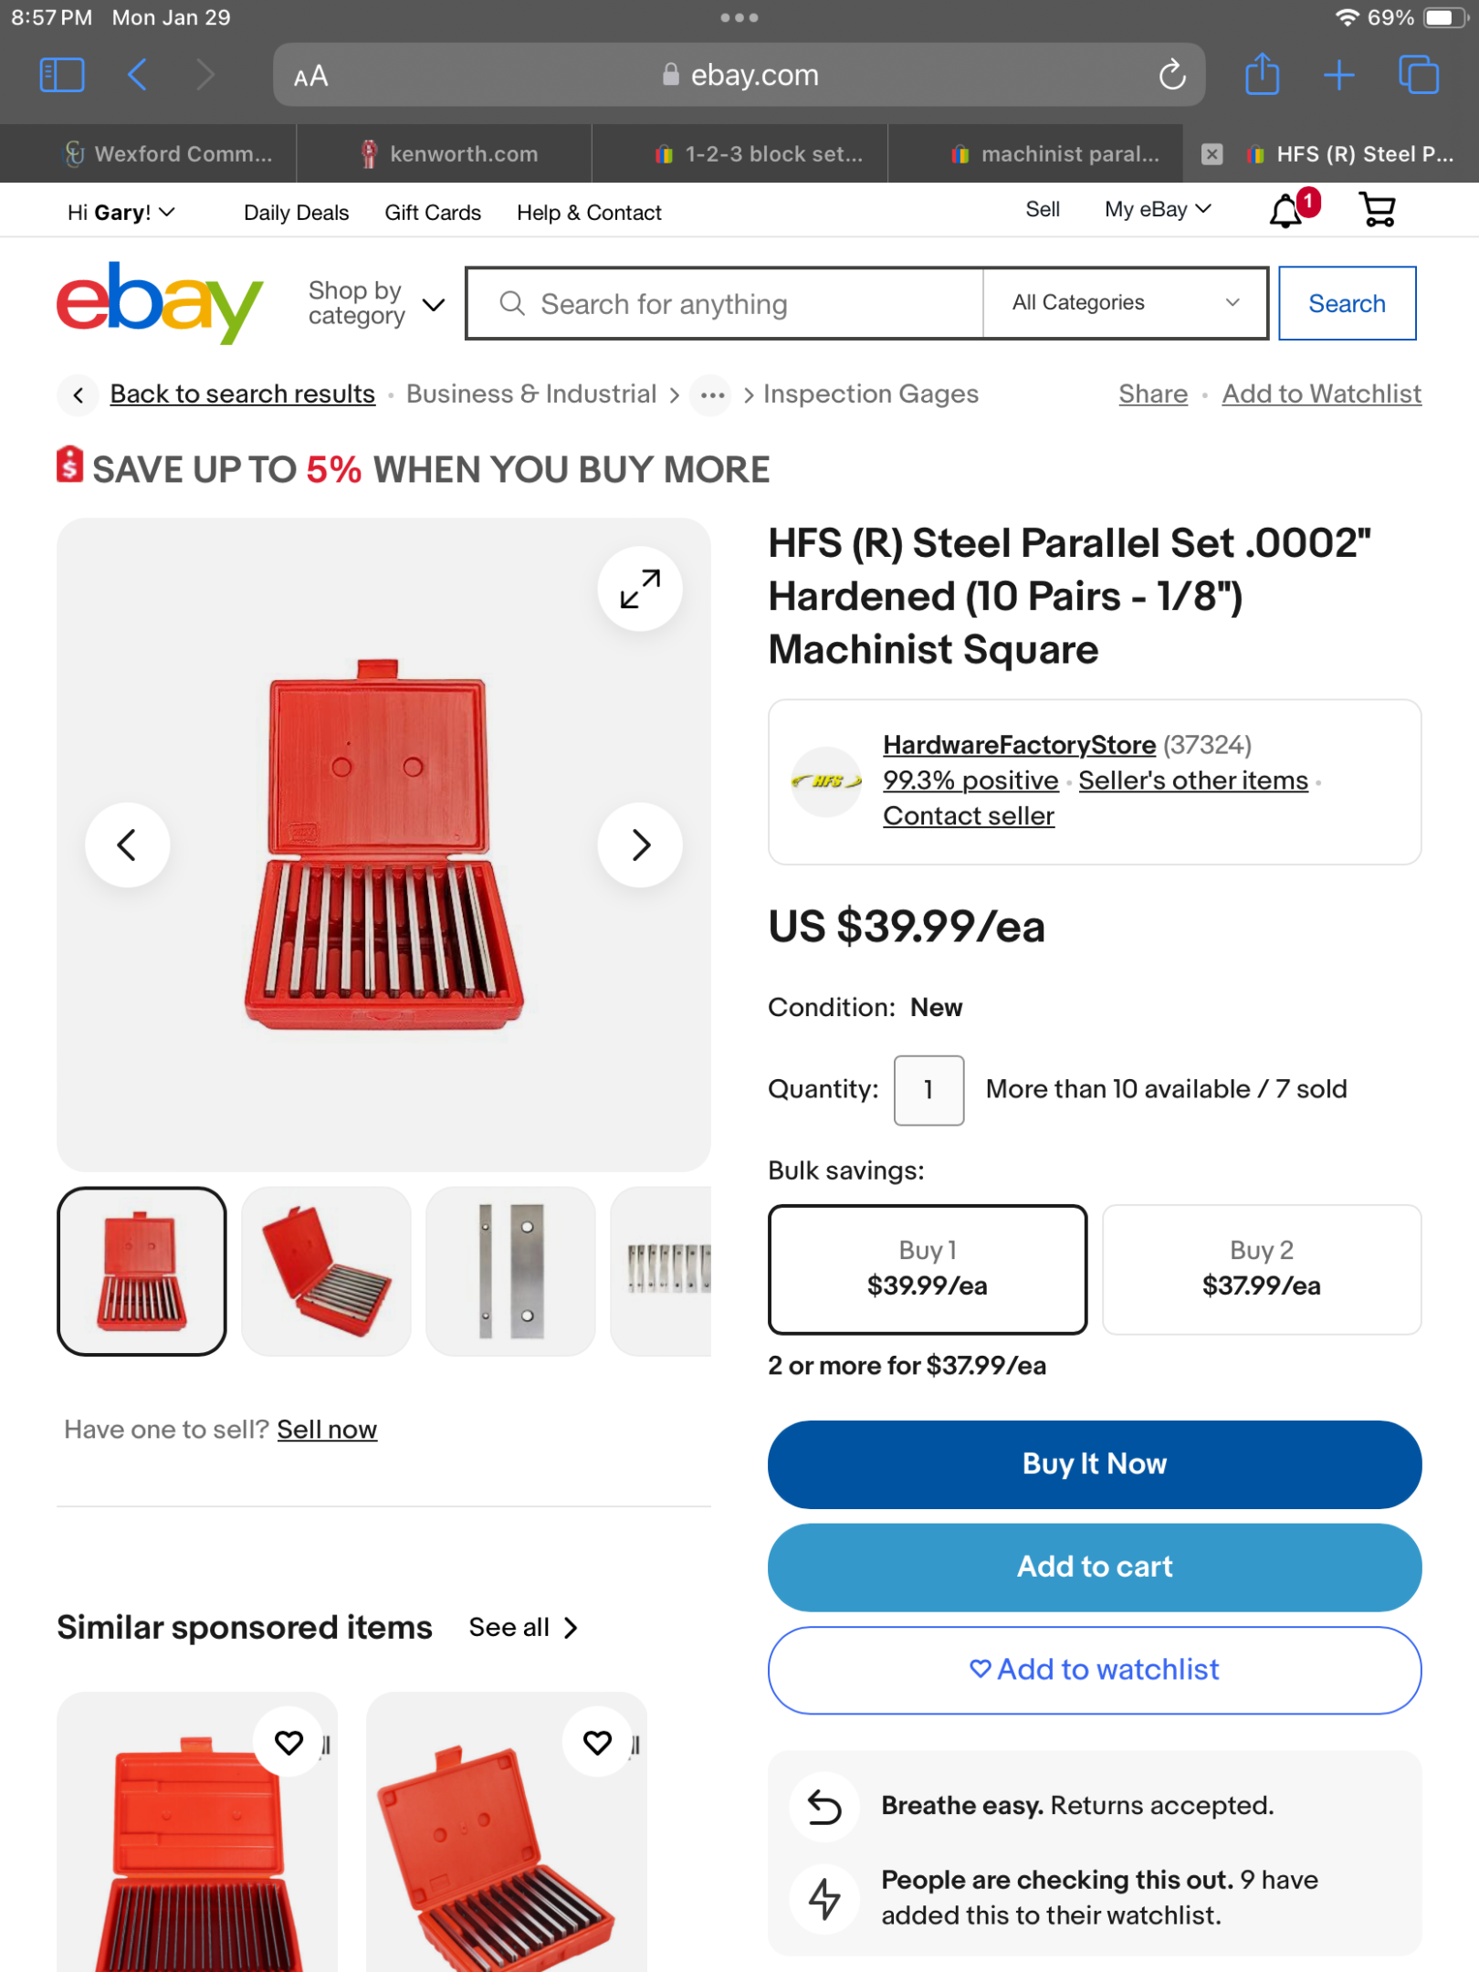Open the shopping cart
1479x1972 pixels.
click(x=1376, y=209)
